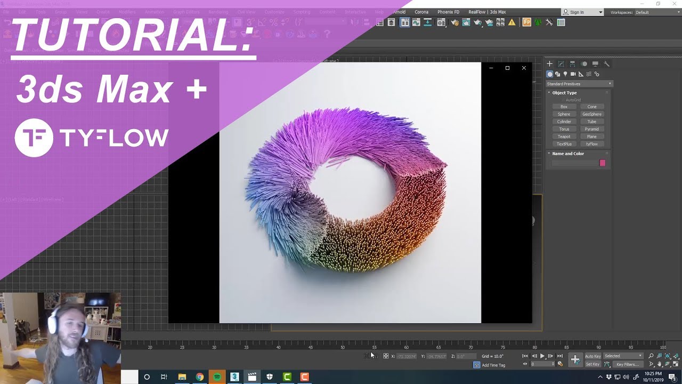Click the Zoom magnifier viewport control
The image size is (682, 384).
click(x=651, y=356)
